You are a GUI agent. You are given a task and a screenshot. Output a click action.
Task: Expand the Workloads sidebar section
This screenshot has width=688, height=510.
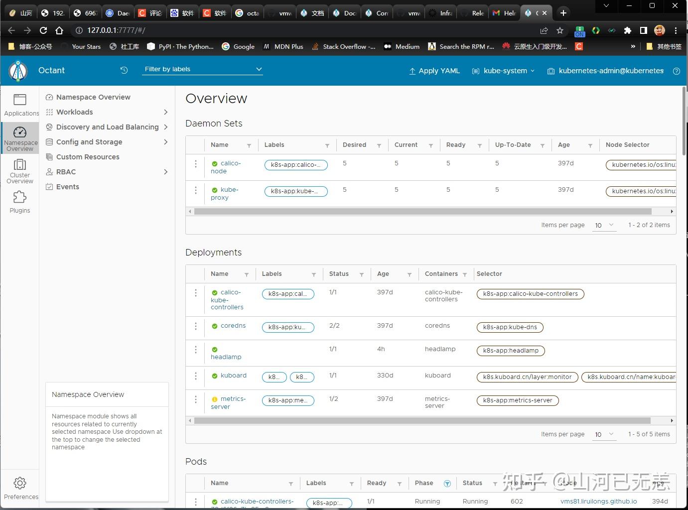[x=75, y=112]
